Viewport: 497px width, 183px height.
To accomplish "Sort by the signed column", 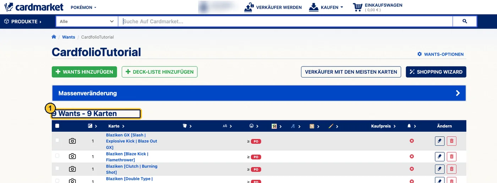I will [295, 126].
